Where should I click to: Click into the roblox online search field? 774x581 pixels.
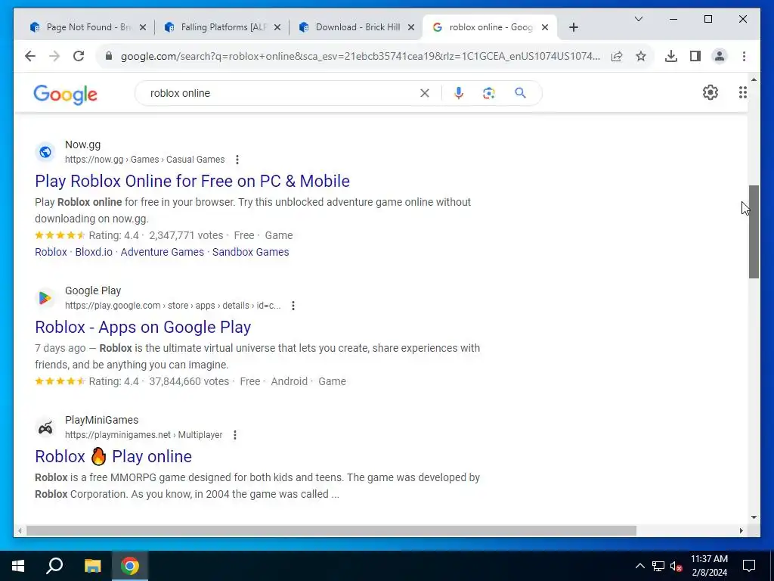tap(281, 93)
